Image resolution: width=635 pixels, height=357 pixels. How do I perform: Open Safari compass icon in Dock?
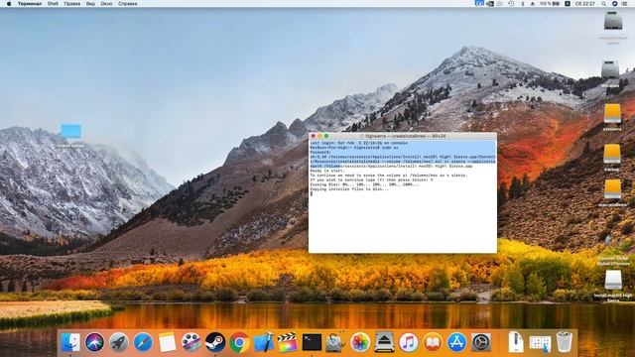click(x=143, y=342)
